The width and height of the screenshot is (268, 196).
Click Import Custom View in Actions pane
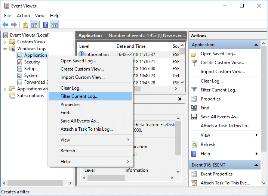[222, 72]
